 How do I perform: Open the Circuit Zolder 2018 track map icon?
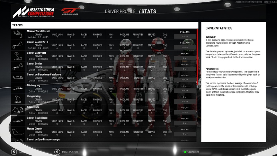pos(18,45)
